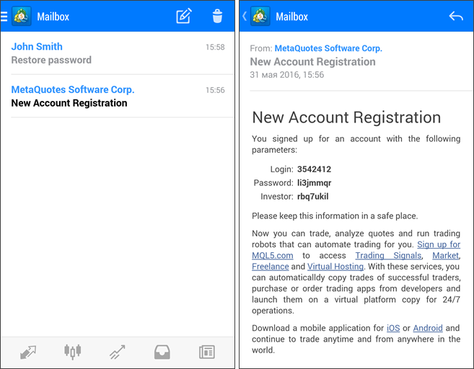This screenshot has height=369, width=474.
Task: Click the Market link
Action: (x=445, y=255)
